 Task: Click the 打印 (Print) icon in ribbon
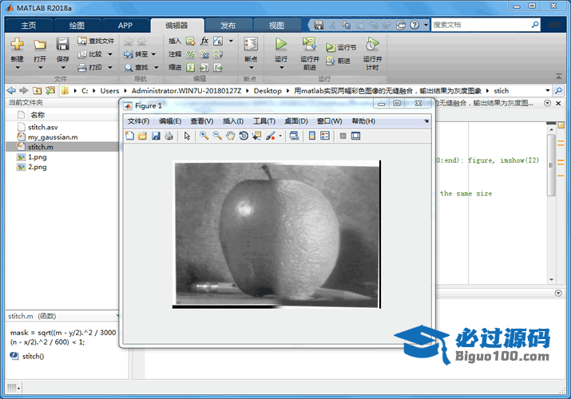coord(82,67)
